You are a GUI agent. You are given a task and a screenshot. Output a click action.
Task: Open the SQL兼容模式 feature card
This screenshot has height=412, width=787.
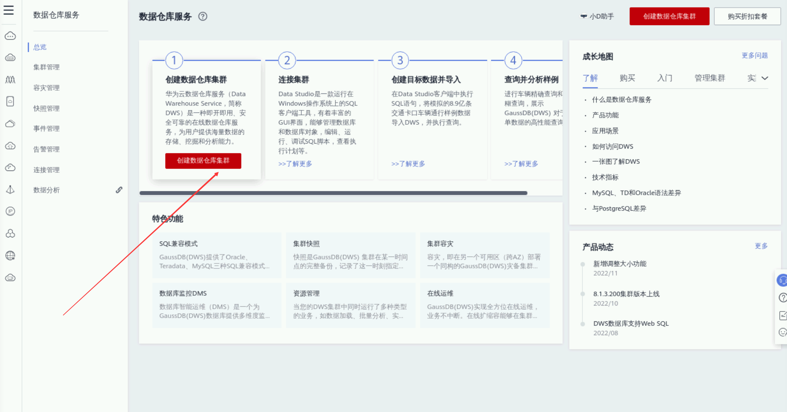coord(217,255)
